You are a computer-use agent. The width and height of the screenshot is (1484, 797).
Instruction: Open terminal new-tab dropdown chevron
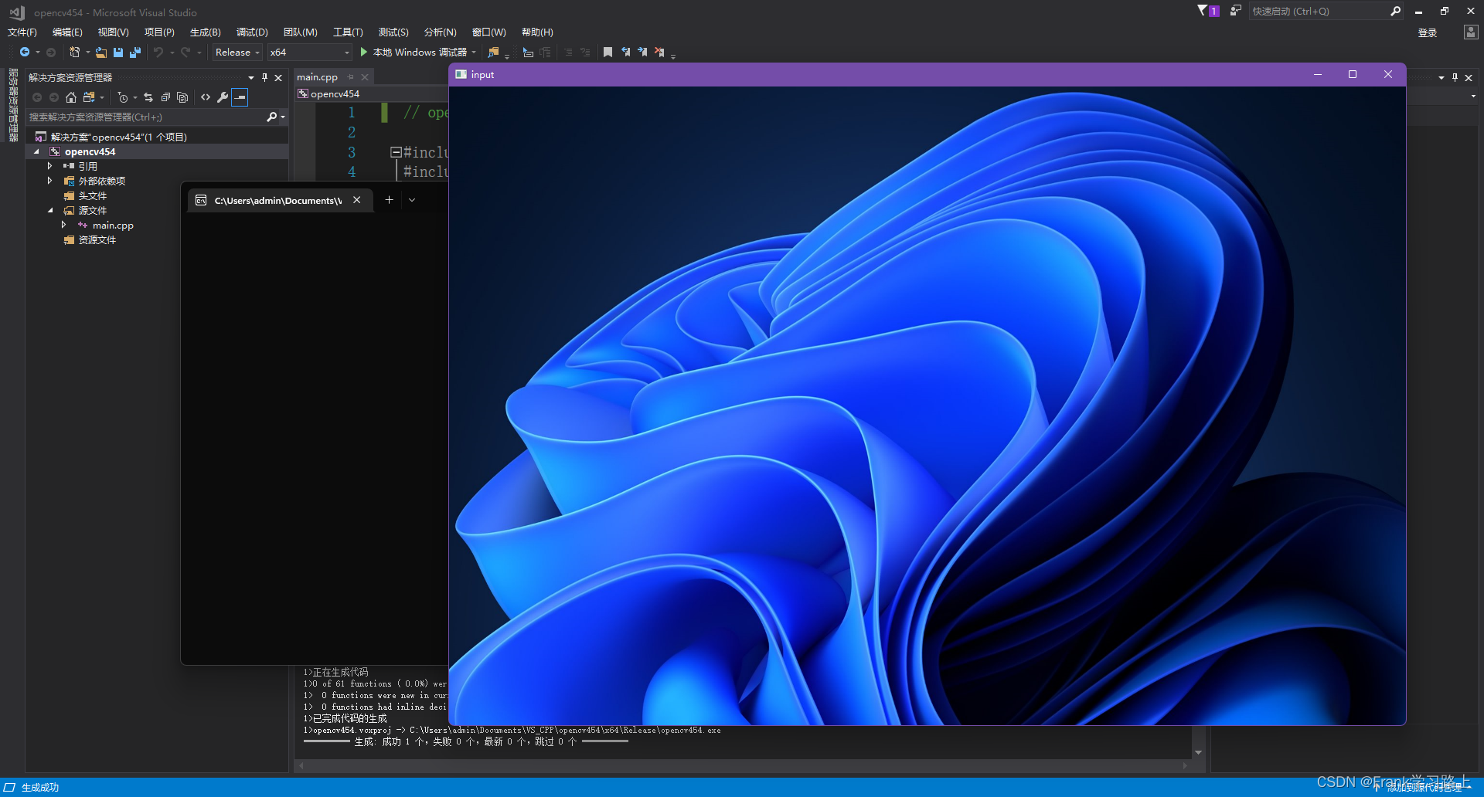(412, 200)
